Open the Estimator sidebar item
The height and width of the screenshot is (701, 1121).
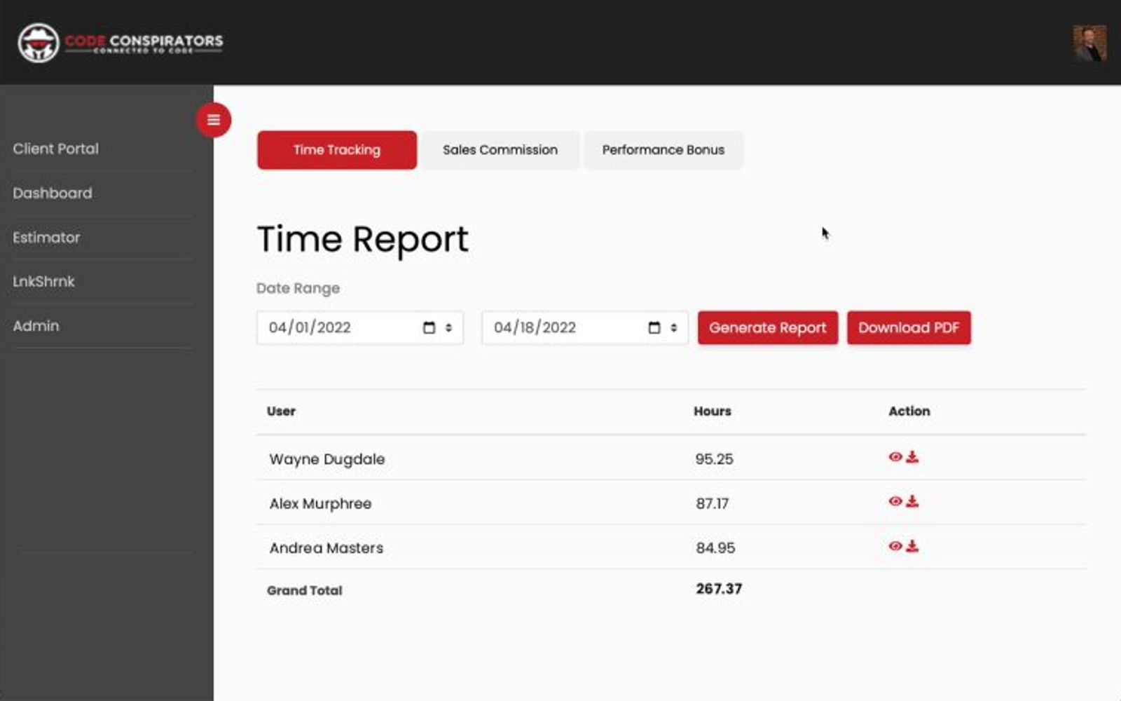(x=46, y=238)
